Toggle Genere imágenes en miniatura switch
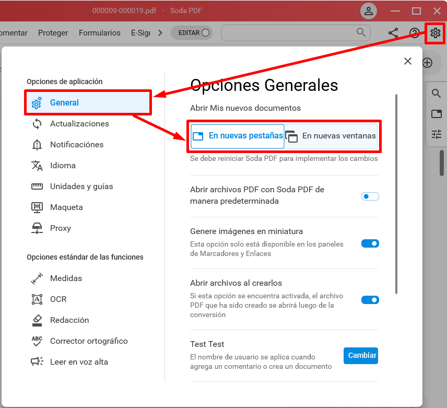This screenshot has width=447, height=408. click(x=370, y=243)
